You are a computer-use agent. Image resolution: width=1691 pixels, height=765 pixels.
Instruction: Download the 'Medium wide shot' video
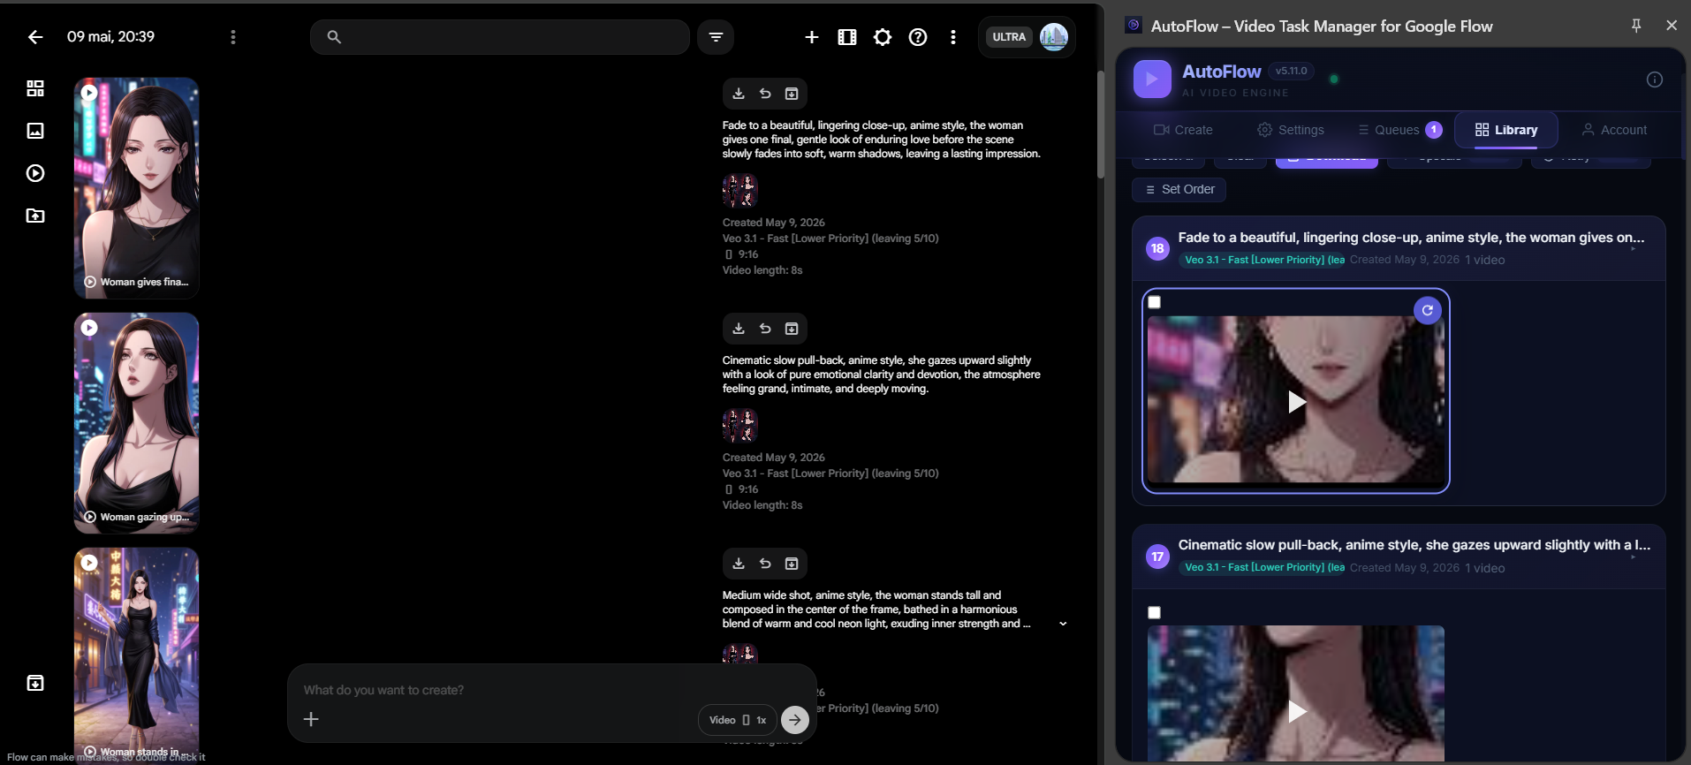pyautogui.click(x=739, y=564)
